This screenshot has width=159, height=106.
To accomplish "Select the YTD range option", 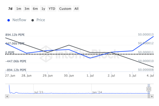I will [x=52, y=9].
